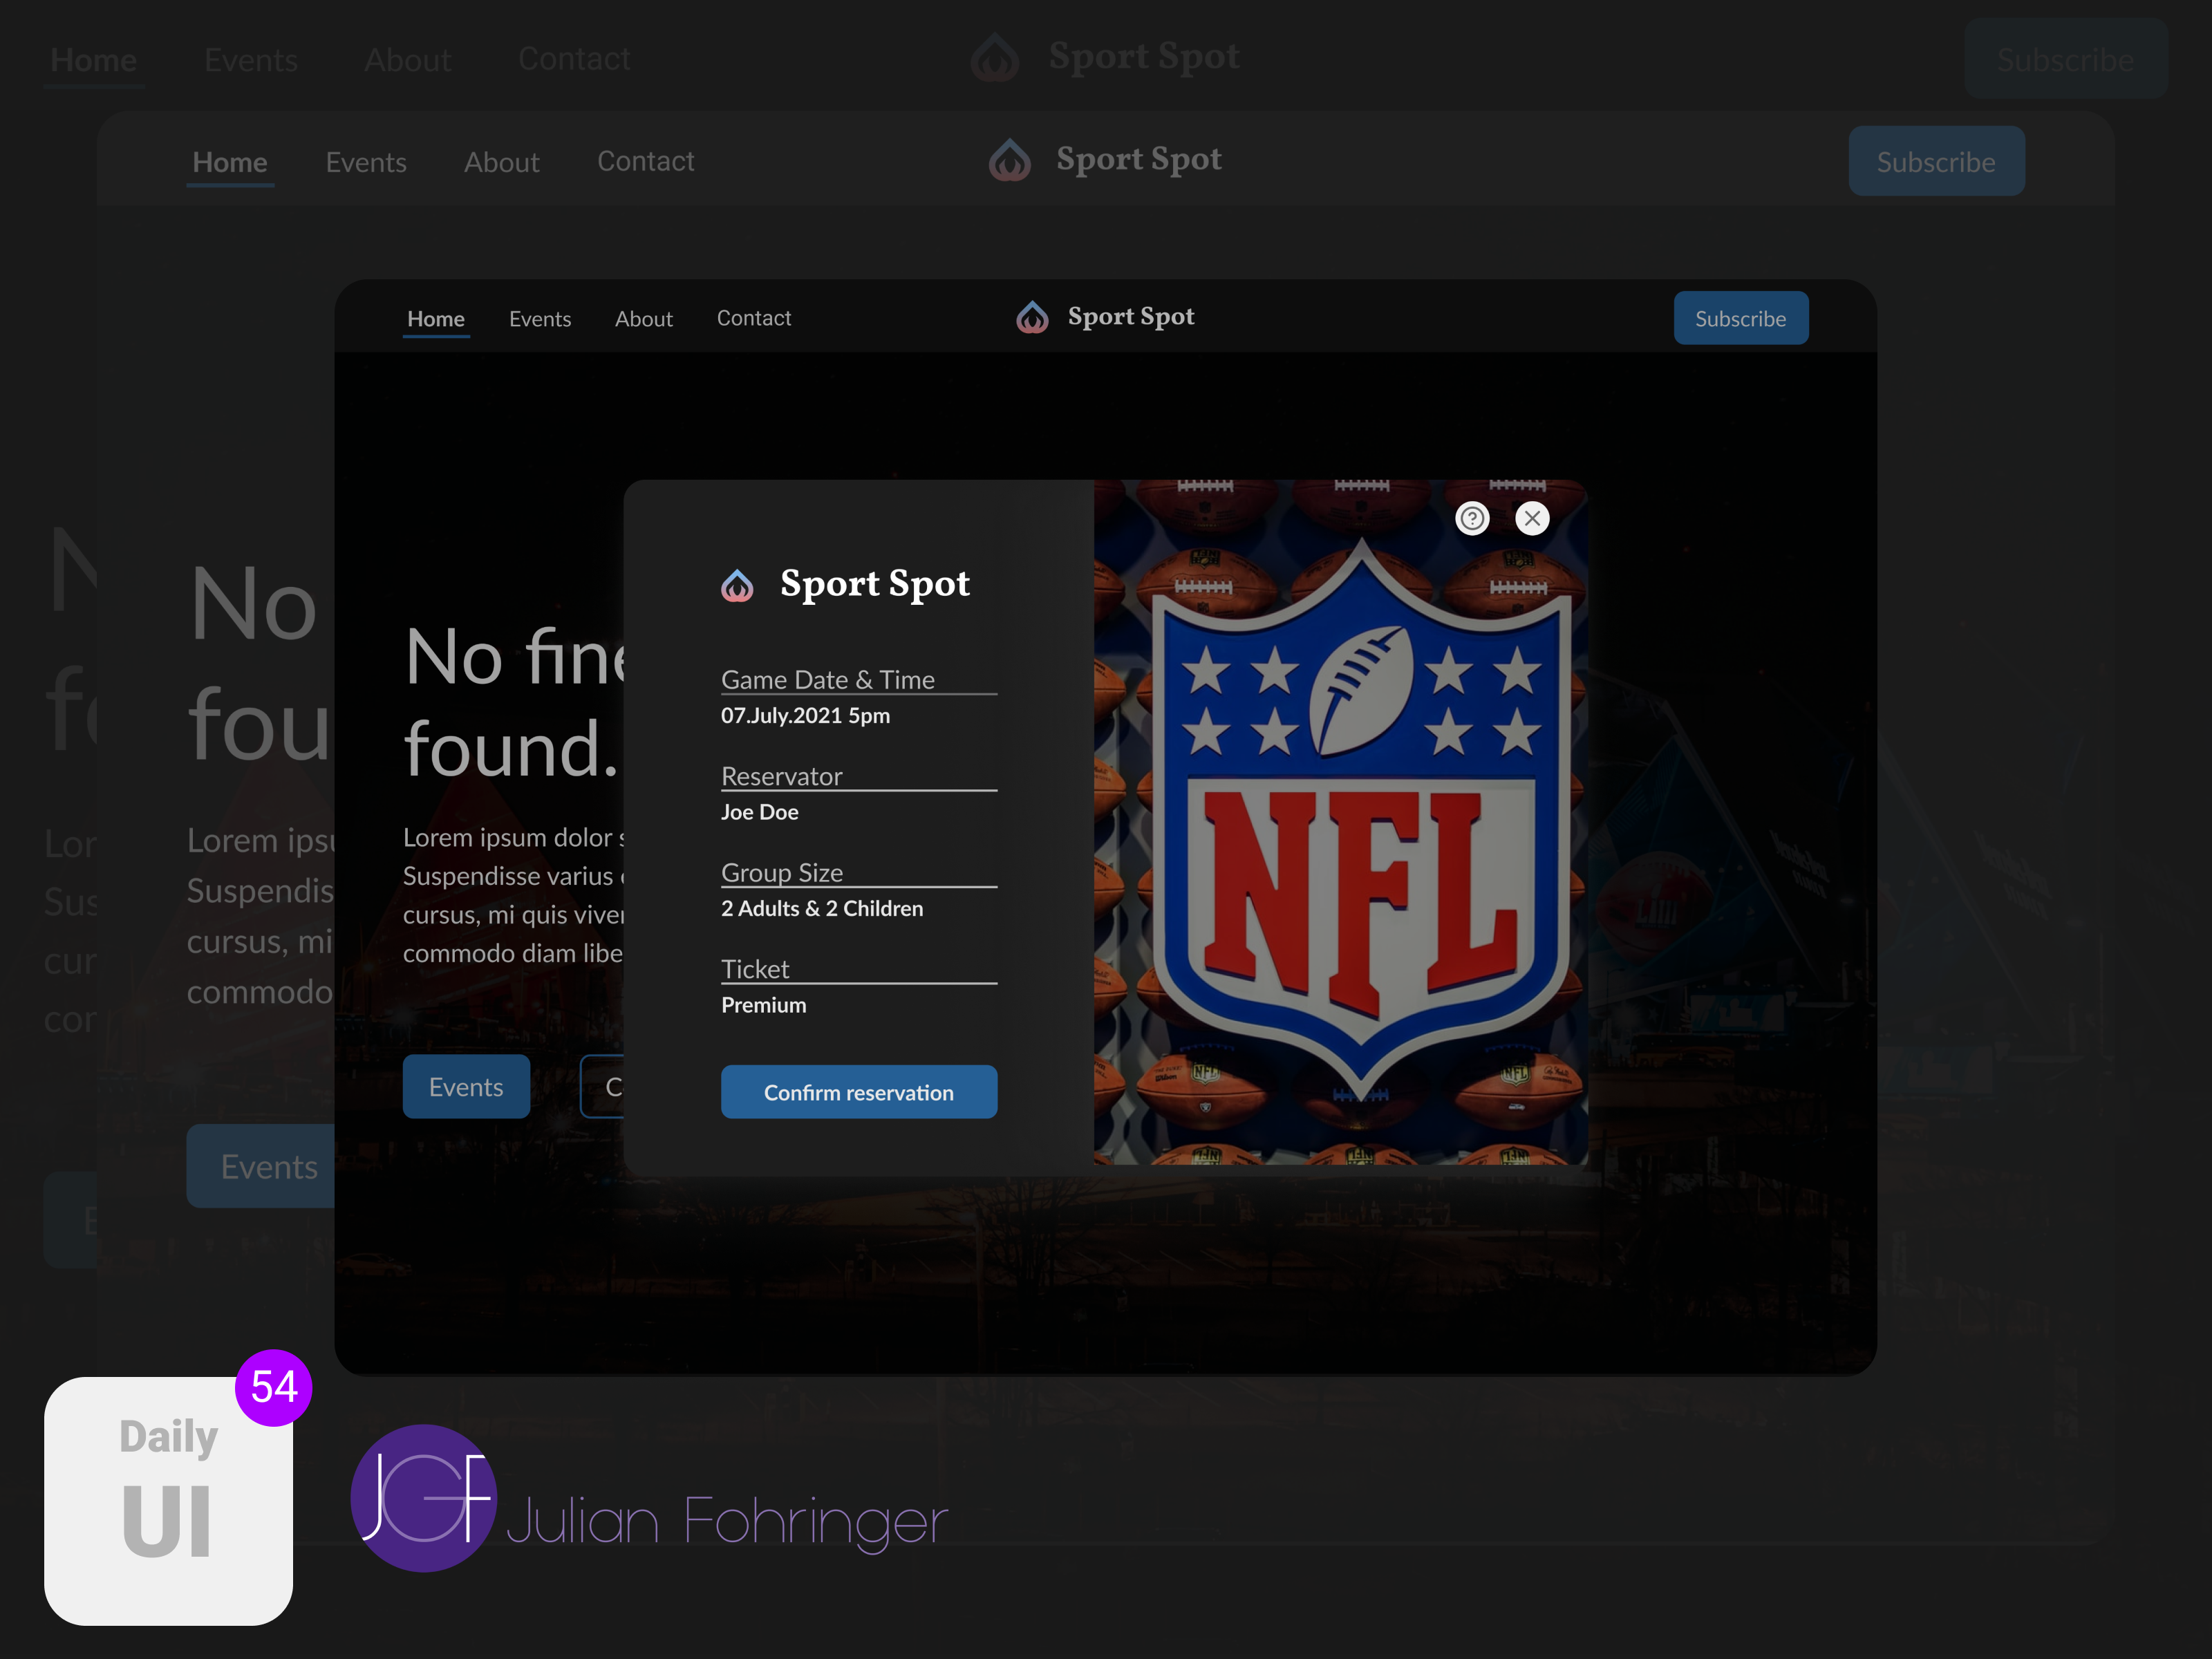This screenshot has height=1659, width=2212.
Task: Select Contact in inner navbar
Action: click(753, 318)
